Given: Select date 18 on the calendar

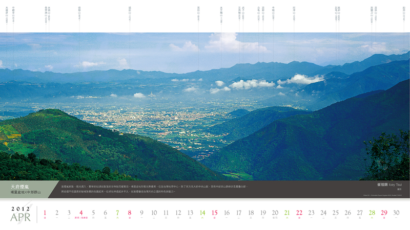Looking at the screenshot, I should [x=251, y=213].
